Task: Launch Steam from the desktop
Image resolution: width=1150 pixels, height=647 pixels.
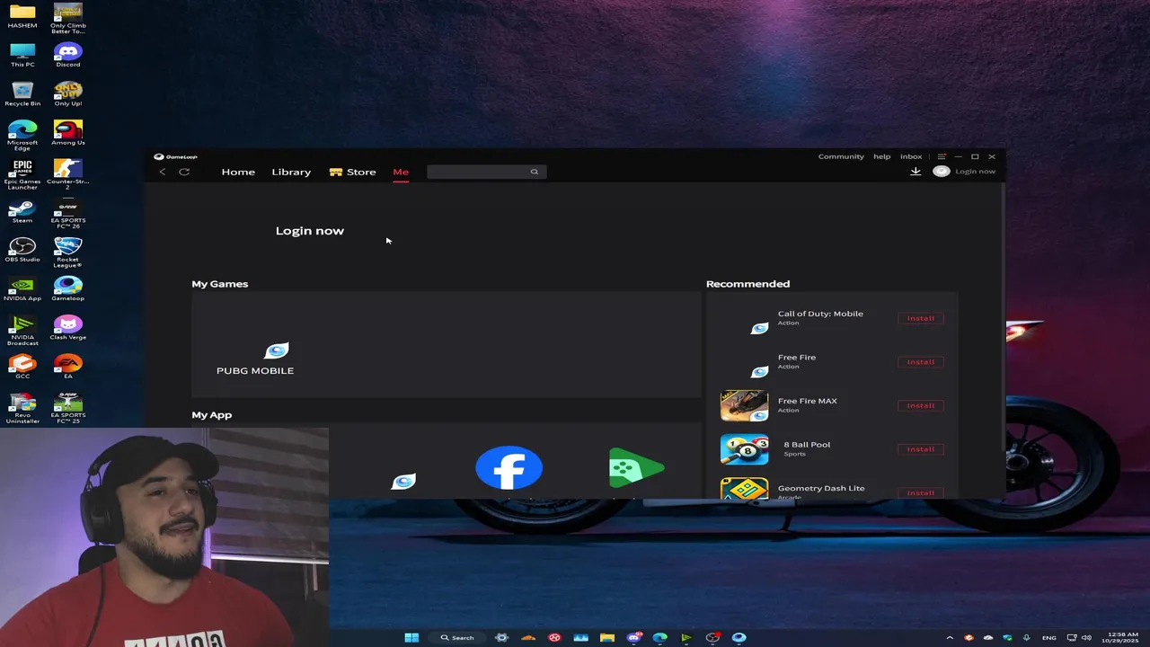Action: pyautogui.click(x=22, y=212)
